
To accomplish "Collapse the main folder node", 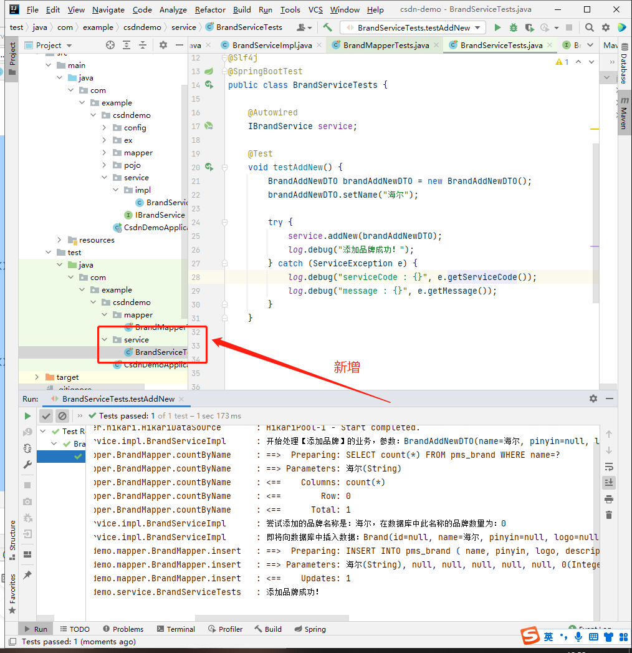I will [49, 65].
